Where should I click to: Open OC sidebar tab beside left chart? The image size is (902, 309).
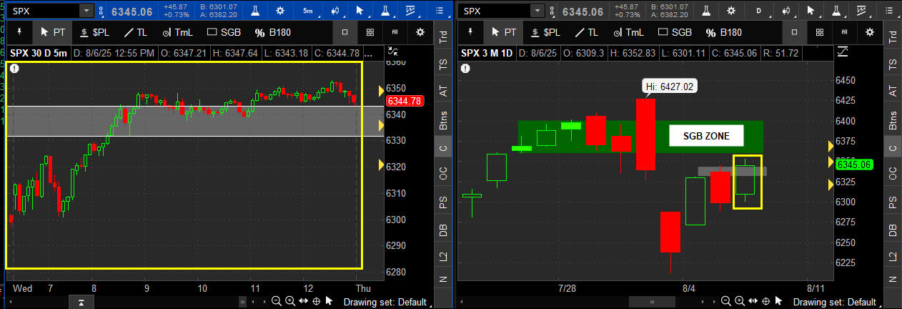coord(443,173)
